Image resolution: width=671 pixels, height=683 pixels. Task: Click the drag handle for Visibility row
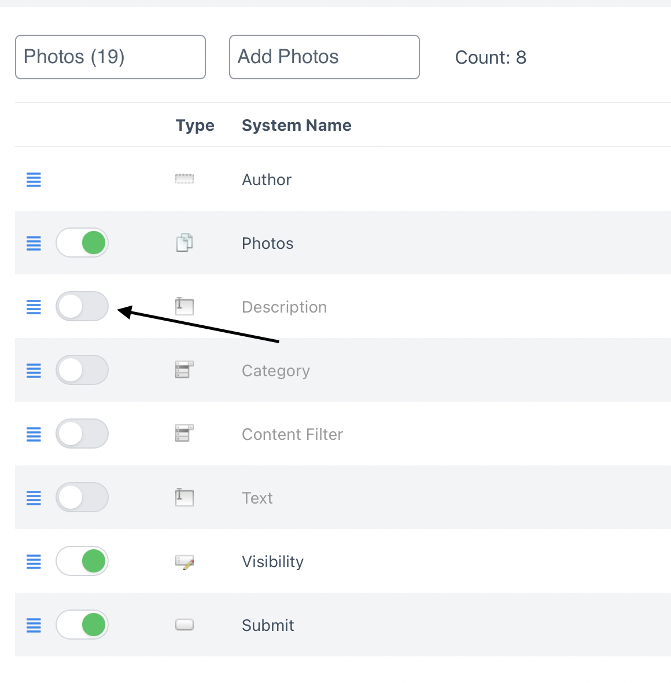point(34,561)
